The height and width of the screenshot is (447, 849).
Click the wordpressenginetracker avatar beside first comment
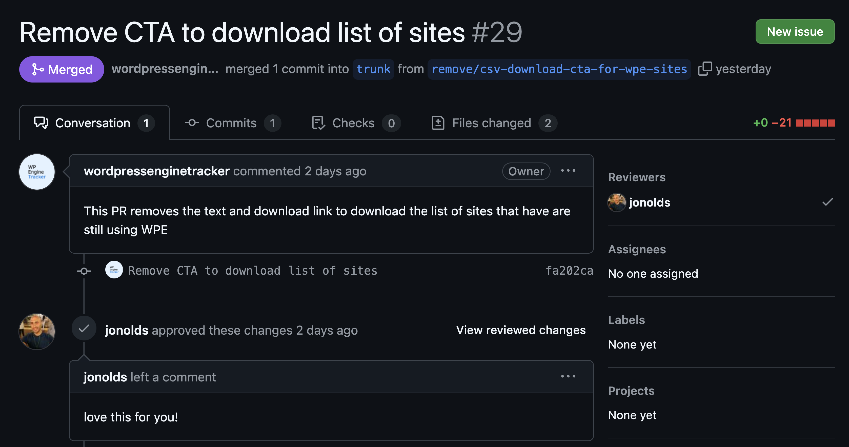(x=37, y=172)
